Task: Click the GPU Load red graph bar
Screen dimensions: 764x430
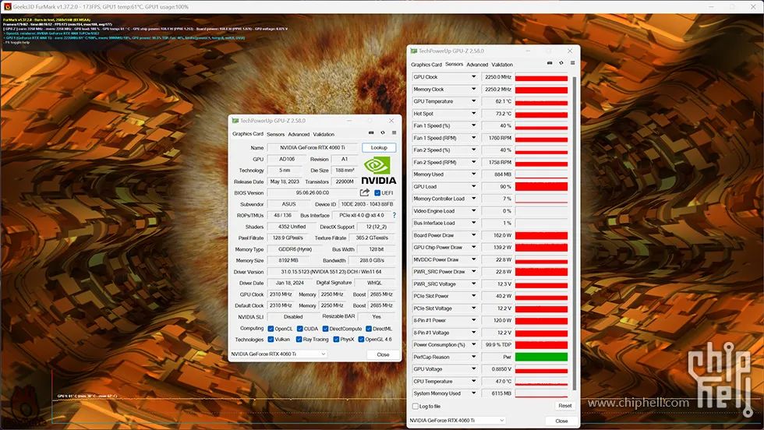Action: pos(541,186)
